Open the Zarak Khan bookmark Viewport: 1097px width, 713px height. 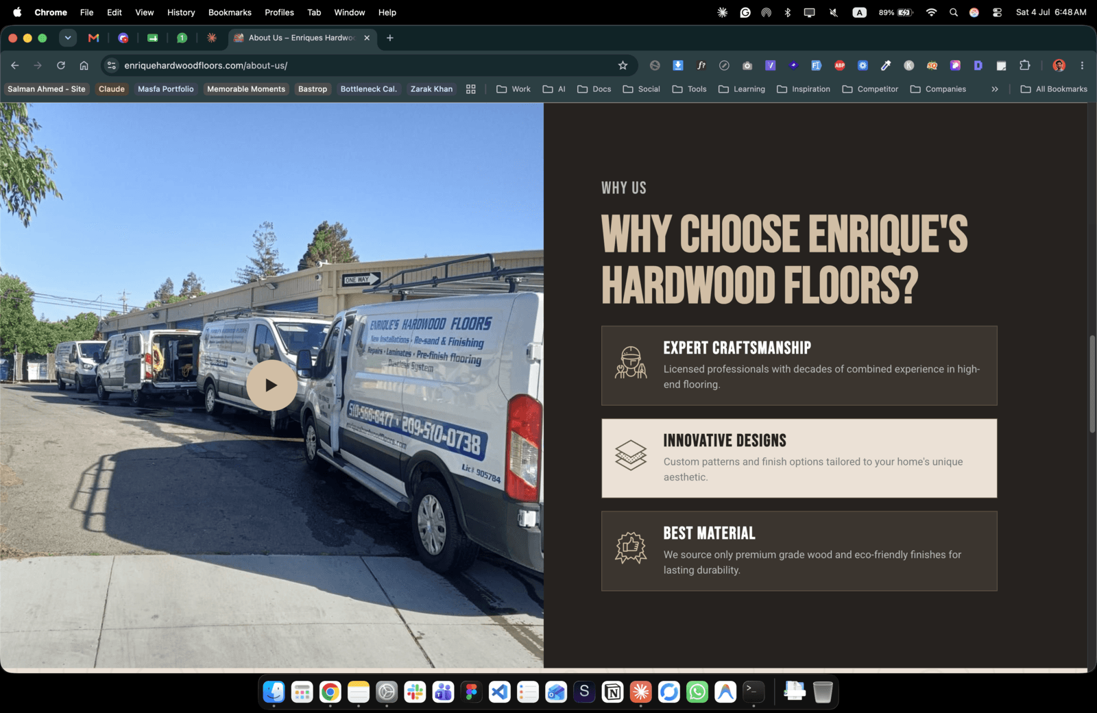[431, 89]
